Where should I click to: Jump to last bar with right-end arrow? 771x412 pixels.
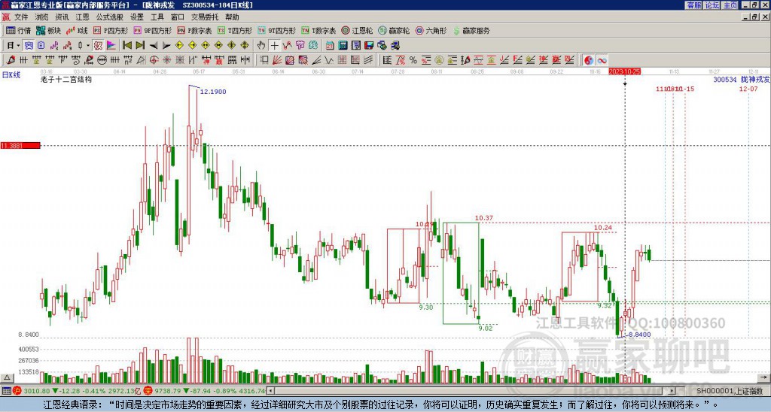click(140, 45)
